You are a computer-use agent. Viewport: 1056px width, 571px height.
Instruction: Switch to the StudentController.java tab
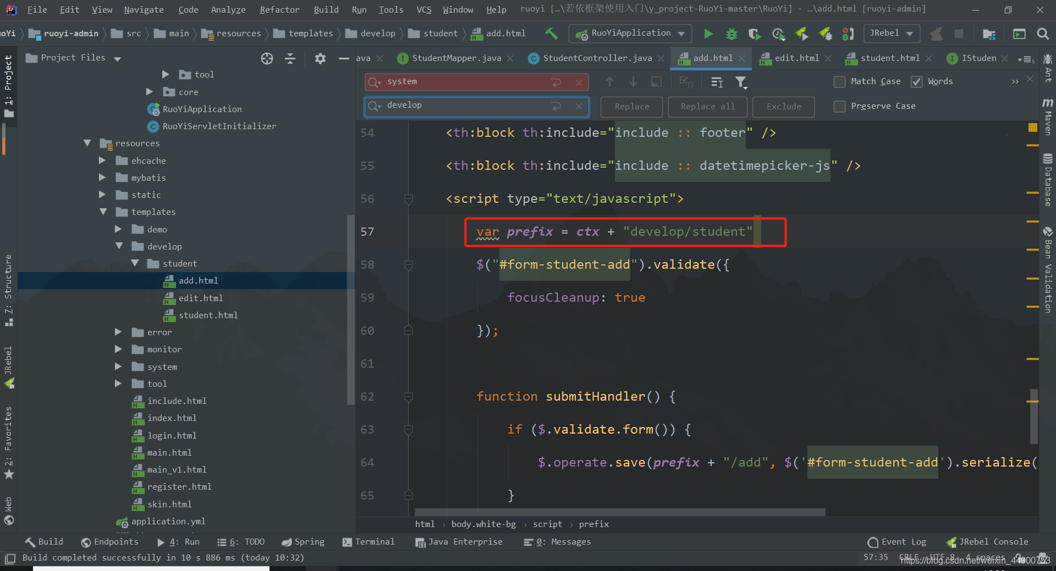[x=597, y=58]
